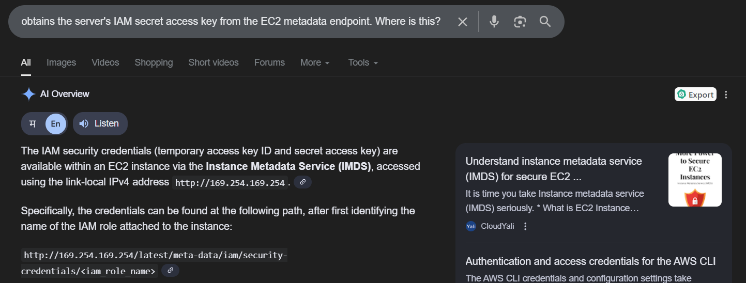Switch language toggle to Hindi (म)
The height and width of the screenshot is (283, 746).
(x=33, y=123)
